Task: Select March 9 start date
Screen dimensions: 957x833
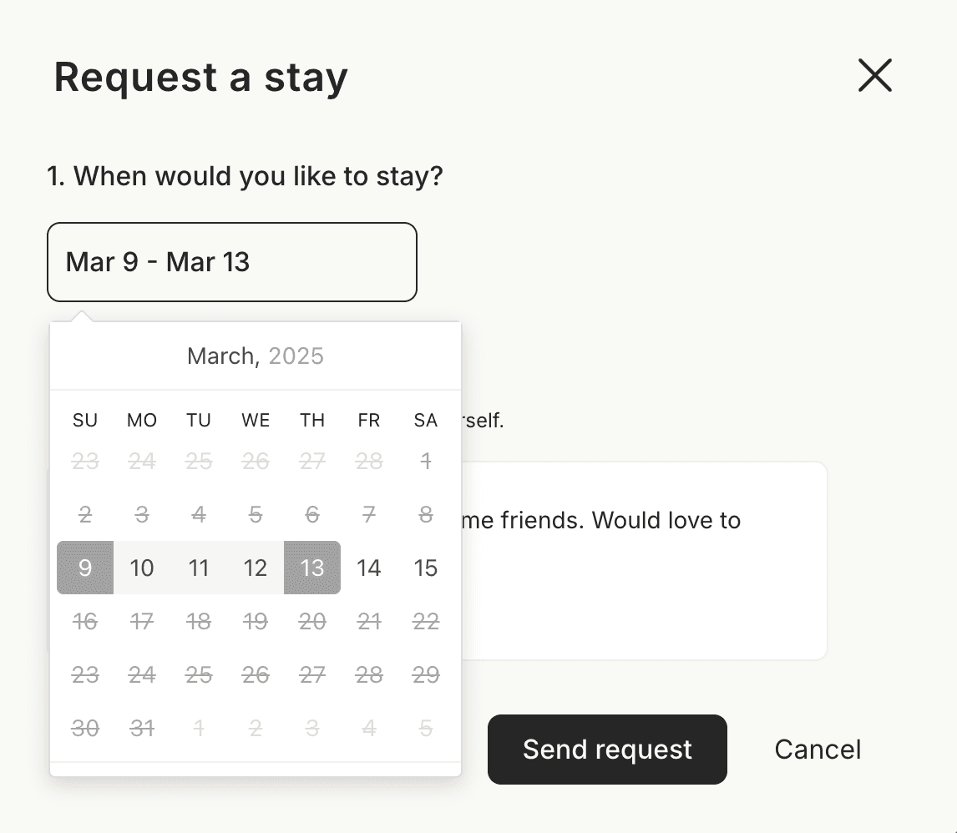Action: click(85, 568)
